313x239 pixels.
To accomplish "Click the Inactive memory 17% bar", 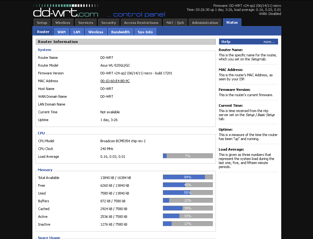I will [188, 224].
